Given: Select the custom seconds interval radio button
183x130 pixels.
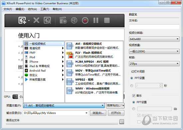Looking at the screenshot, I should [131, 86].
